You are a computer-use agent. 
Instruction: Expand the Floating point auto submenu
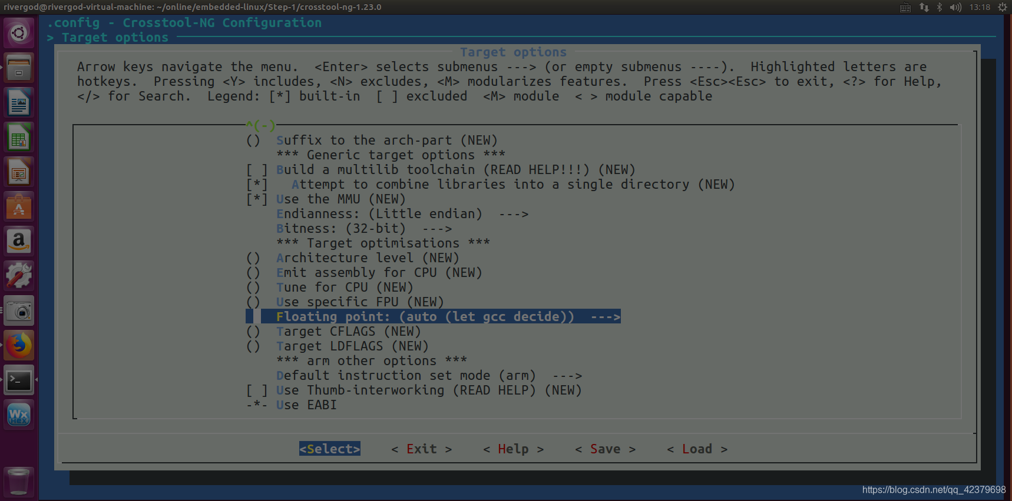coord(433,317)
